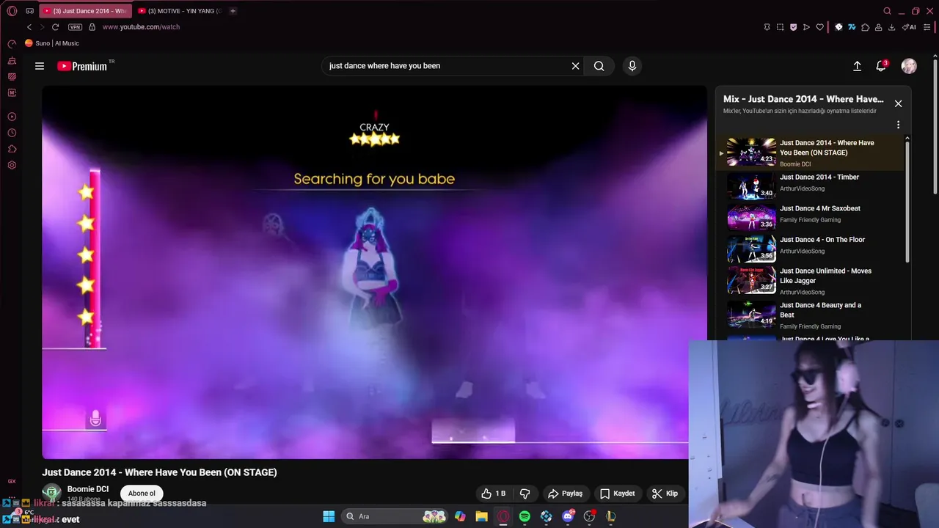Select Just Dance 4 - On The Floor
The height and width of the screenshot is (528, 939).
811,249
